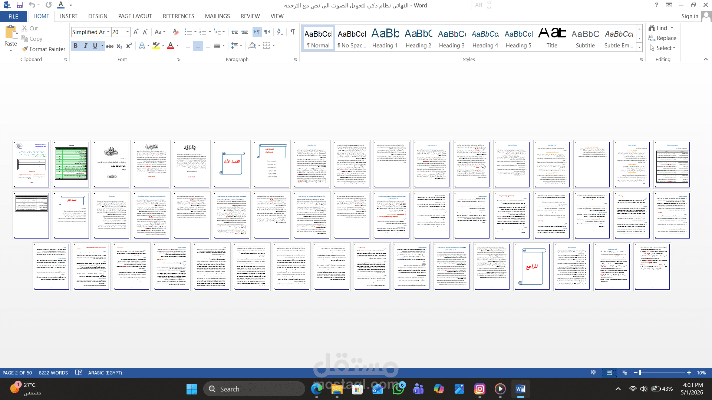
Task: Switch to the REVIEW tab
Action: (250, 16)
